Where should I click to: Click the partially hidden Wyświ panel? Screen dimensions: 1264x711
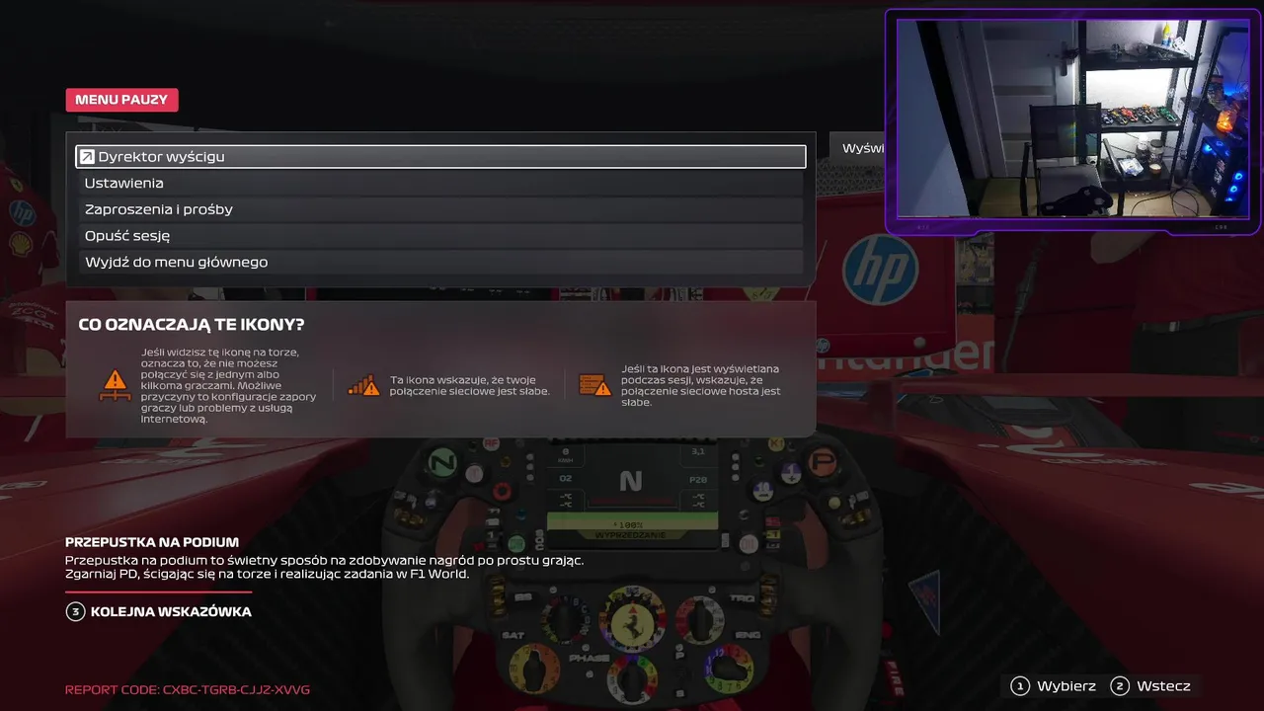coord(857,149)
